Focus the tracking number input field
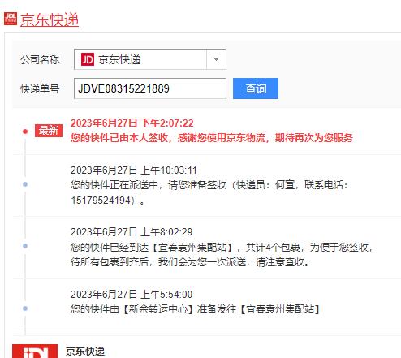Viewport: 401px width, 358px height. tap(150, 88)
